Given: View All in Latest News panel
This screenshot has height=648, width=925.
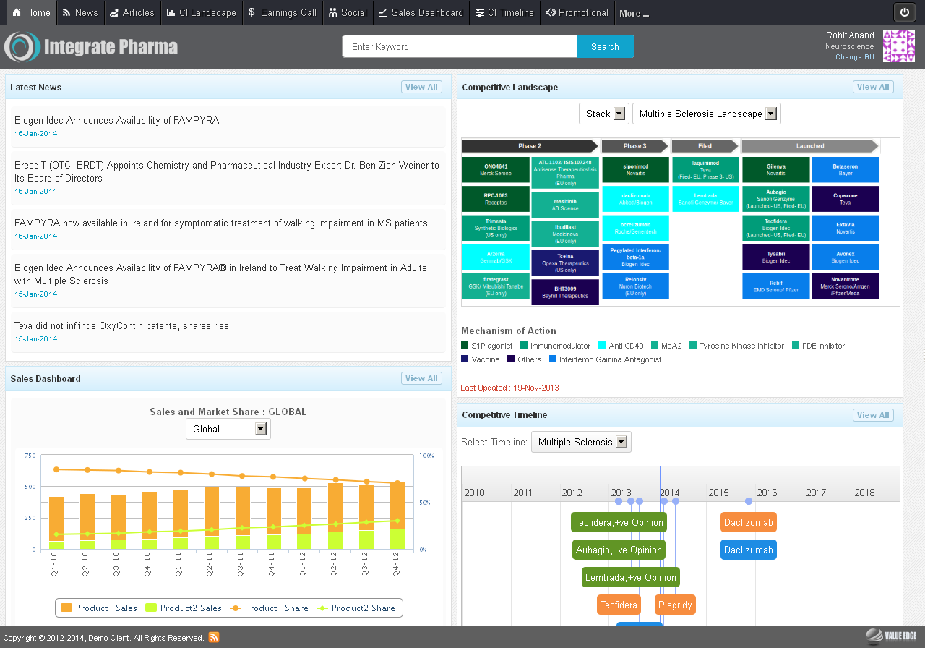Looking at the screenshot, I should coord(421,87).
